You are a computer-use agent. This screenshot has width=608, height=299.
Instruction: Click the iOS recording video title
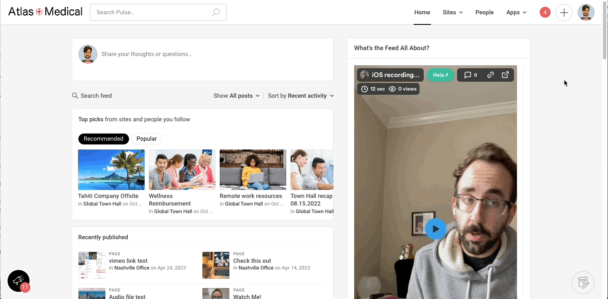[395, 75]
